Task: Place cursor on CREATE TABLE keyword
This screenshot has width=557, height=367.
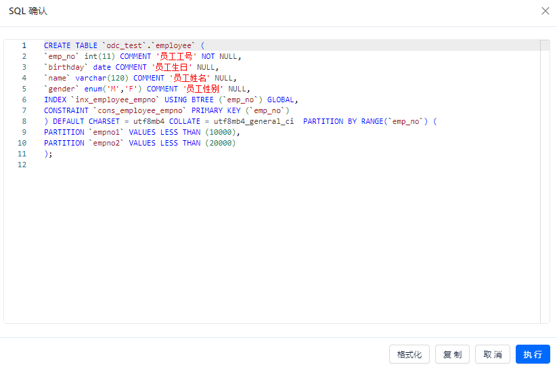Action: (70, 45)
